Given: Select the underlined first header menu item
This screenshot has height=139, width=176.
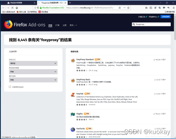Looking at the screenshot, I should click(50, 25).
